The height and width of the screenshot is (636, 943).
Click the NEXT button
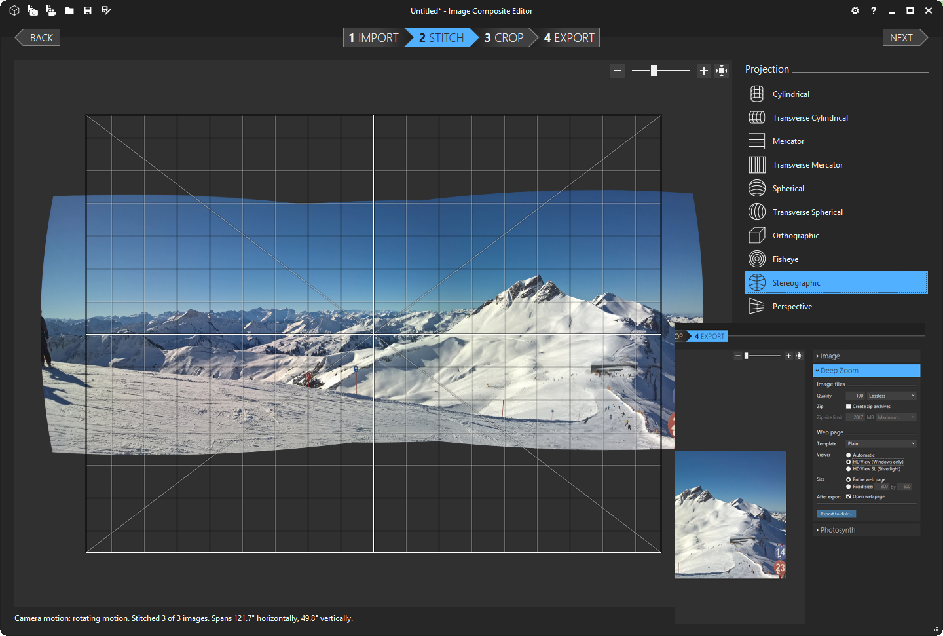click(x=900, y=37)
